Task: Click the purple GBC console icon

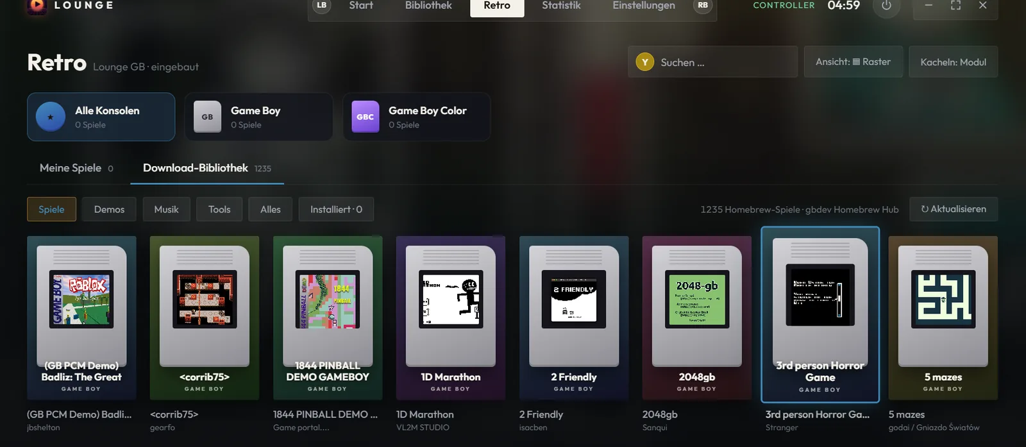Action: coord(365,117)
